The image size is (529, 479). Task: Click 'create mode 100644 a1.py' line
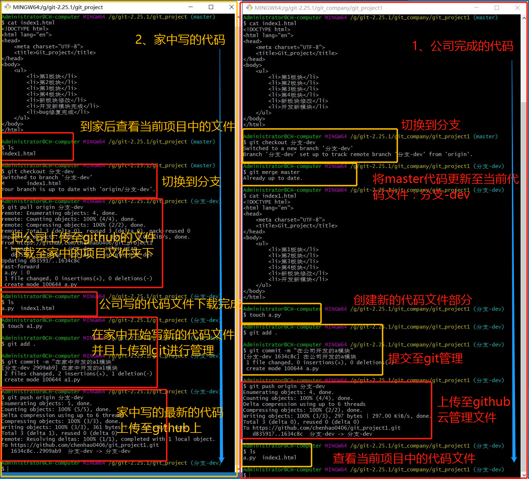point(42,380)
